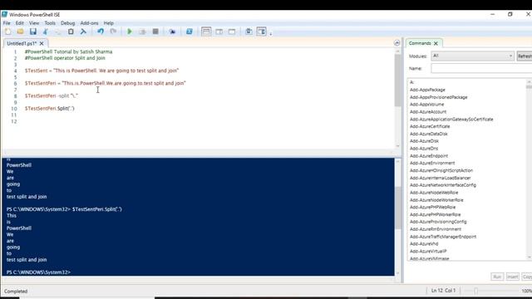Run selection toolbar icon
The height and width of the screenshot is (299, 532).
point(142,32)
